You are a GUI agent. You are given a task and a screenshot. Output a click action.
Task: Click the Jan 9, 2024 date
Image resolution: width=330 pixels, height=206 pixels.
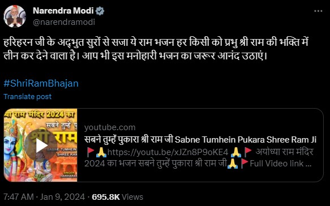[x=62, y=197]
